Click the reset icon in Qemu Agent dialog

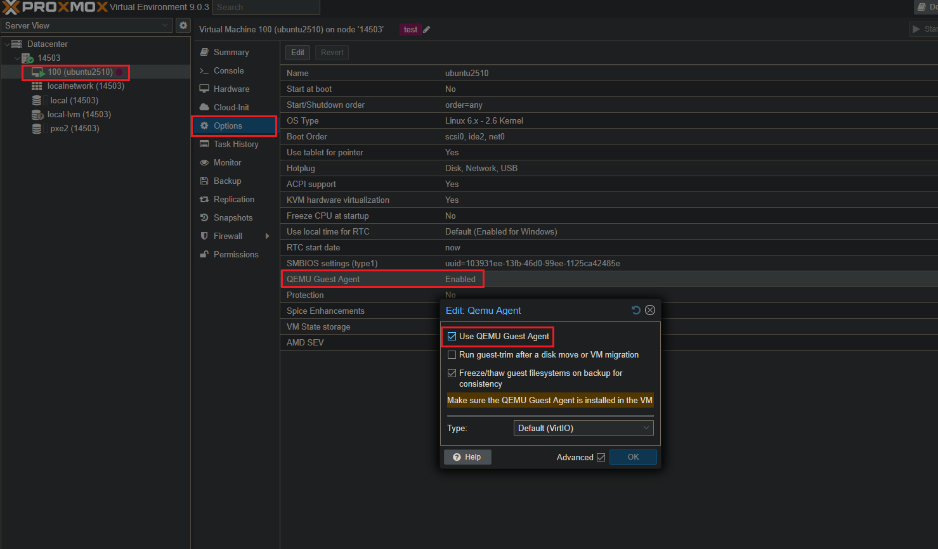pyautogui.click(x=636, y=310)
